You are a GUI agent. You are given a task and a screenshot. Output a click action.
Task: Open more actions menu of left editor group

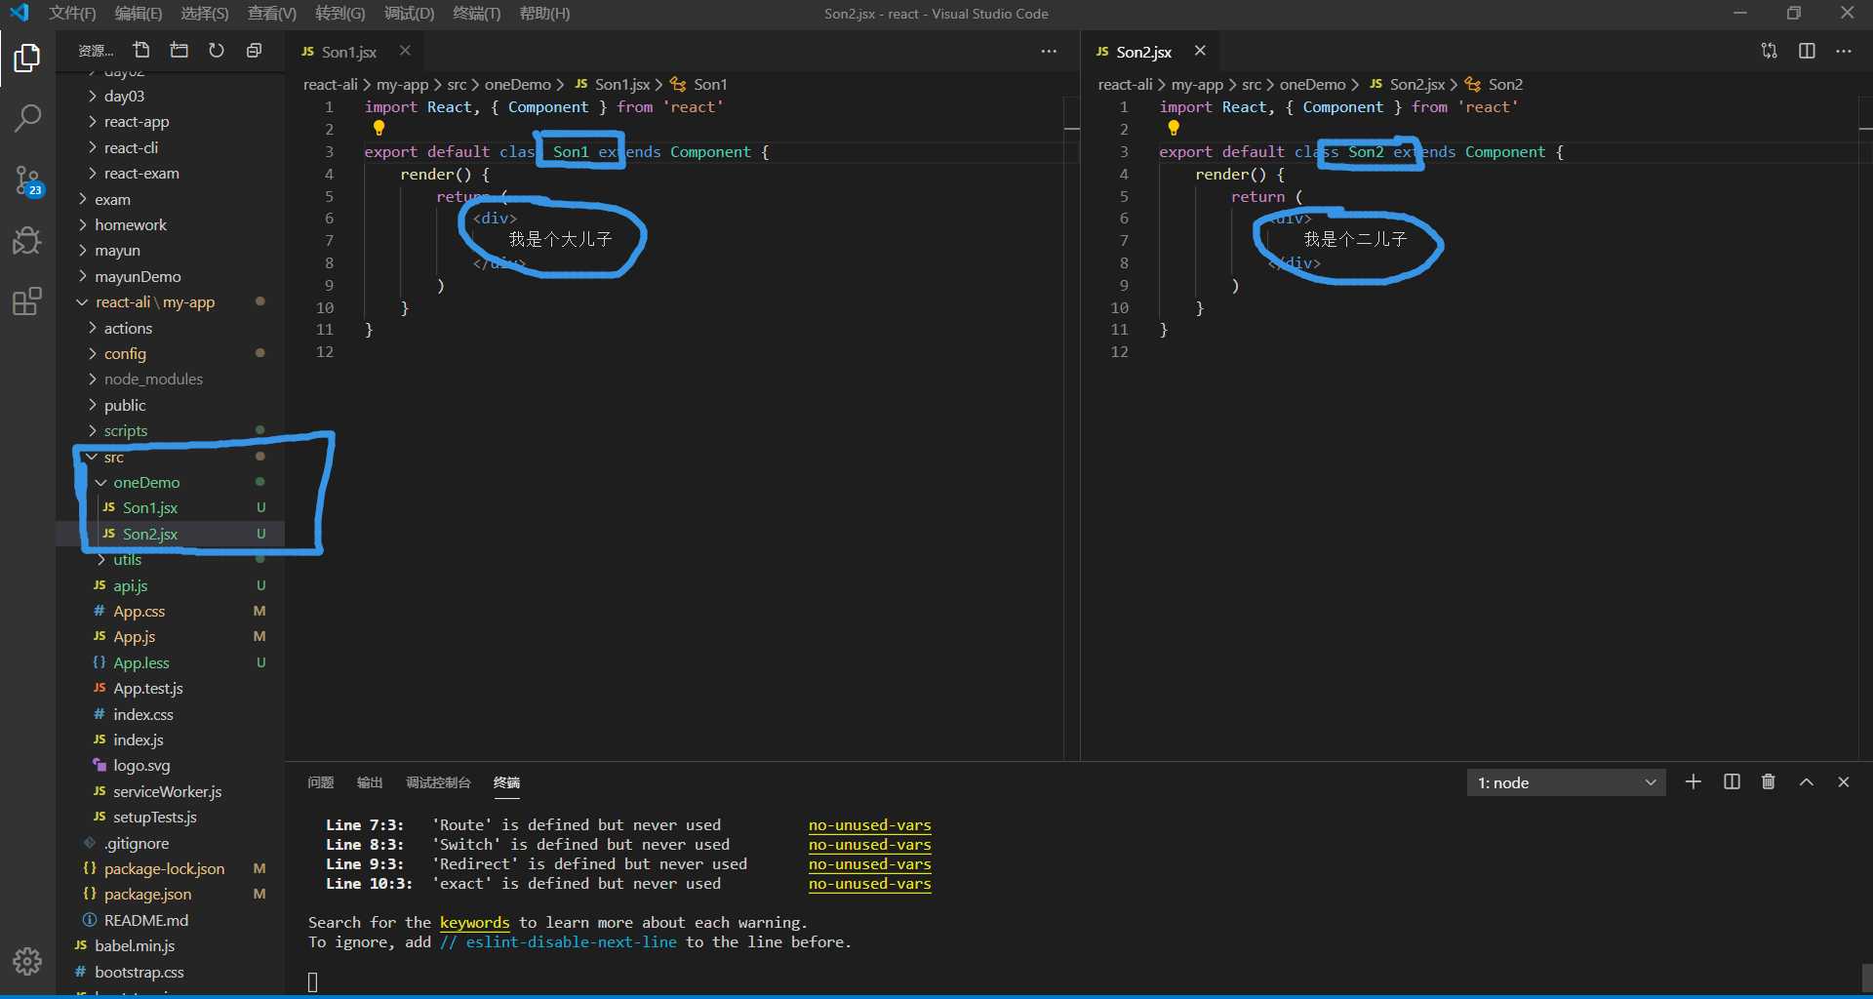click(x=1049, y=51)
